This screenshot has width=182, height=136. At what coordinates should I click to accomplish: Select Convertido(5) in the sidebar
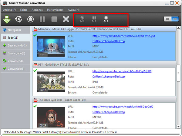tap(15, 69)
